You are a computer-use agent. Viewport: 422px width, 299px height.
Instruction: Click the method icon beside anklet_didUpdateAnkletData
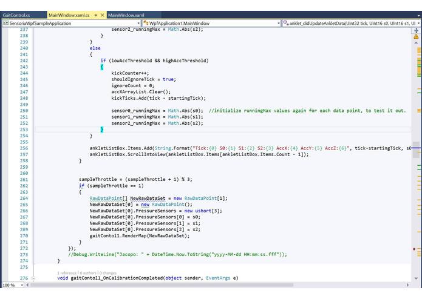285,23
